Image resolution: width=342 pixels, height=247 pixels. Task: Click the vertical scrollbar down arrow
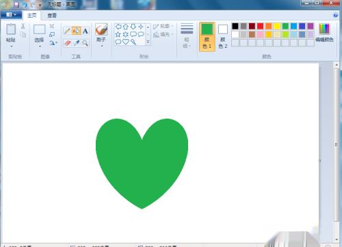pos(337,239)
